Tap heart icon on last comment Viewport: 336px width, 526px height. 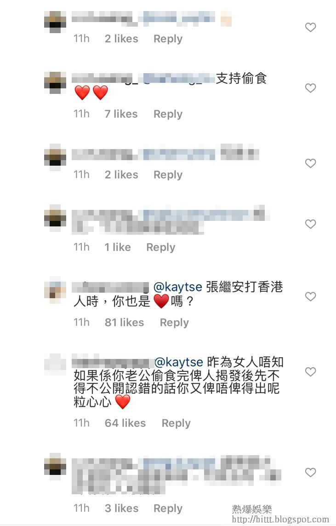311,472
